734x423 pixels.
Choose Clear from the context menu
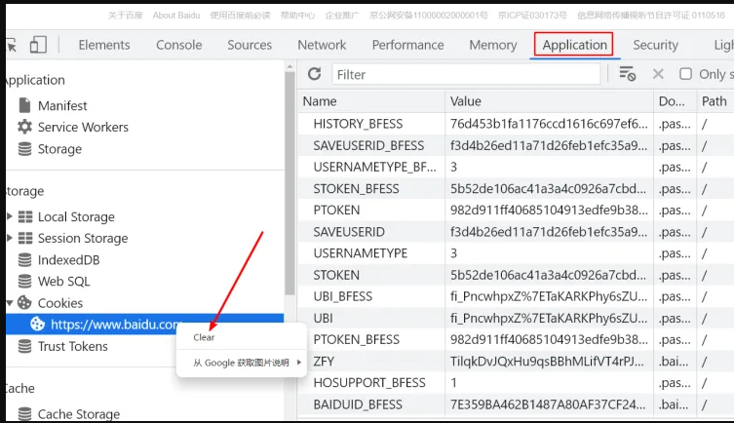click(204, 337)
